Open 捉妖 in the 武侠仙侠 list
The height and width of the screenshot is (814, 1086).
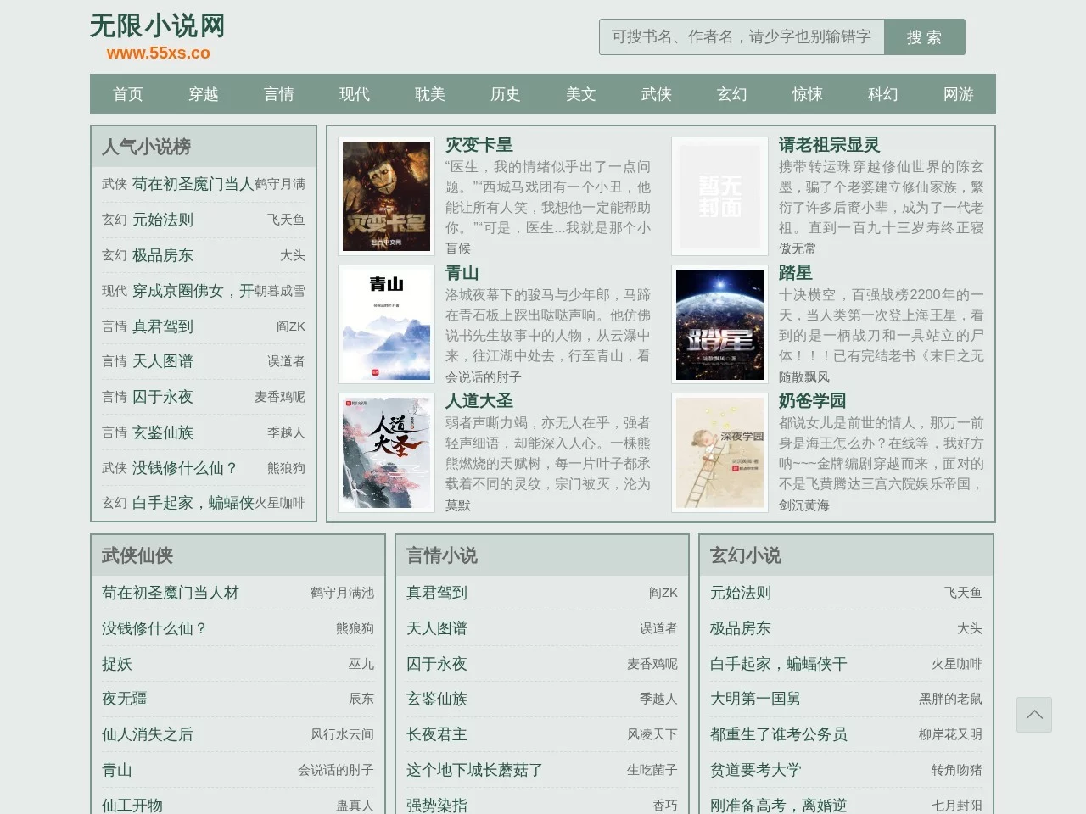tap(116, 664)
